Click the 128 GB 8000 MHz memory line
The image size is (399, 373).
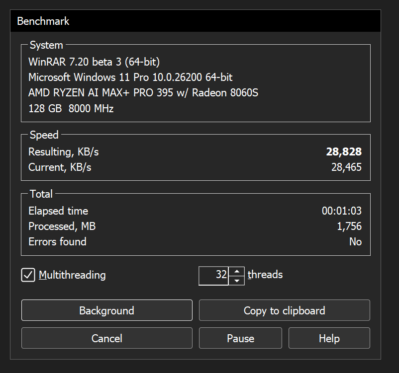[x=71, y=108]
